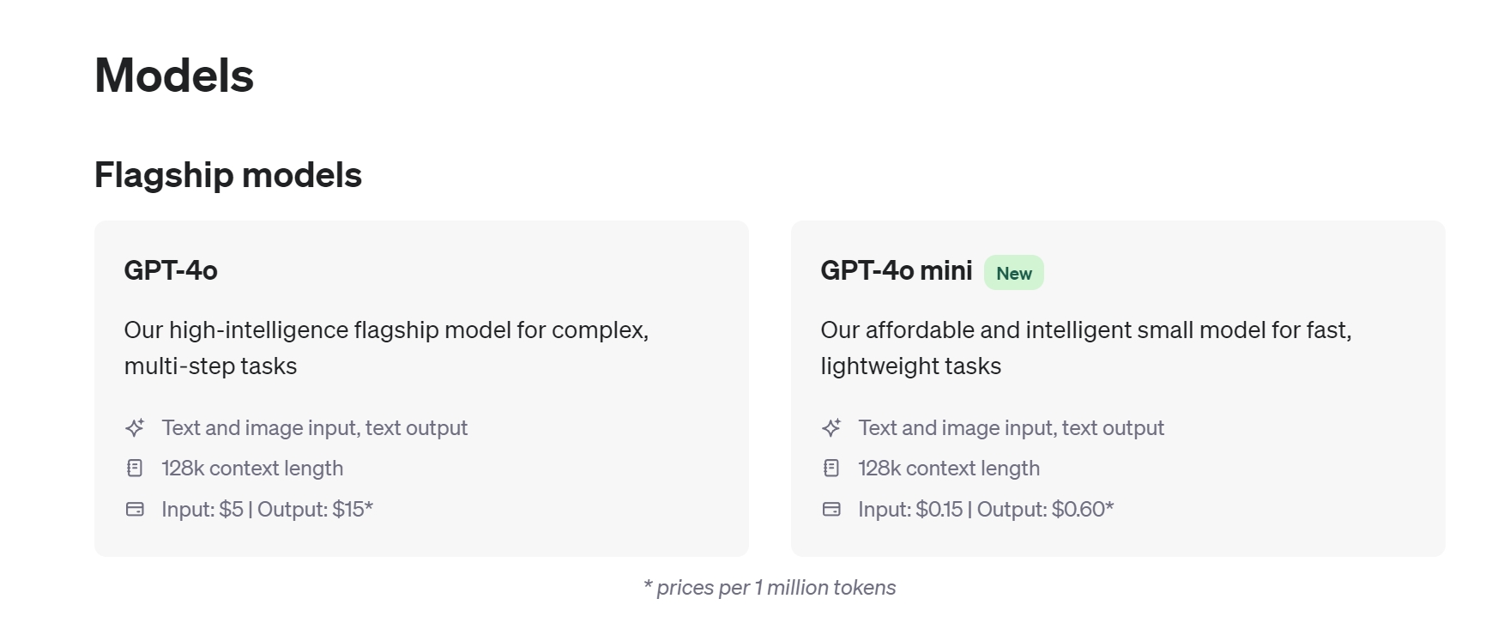The image size is (1504, 629).
Task: Click the "prices per 1 million tokens" footnote
Action: [x=770, y=588]
